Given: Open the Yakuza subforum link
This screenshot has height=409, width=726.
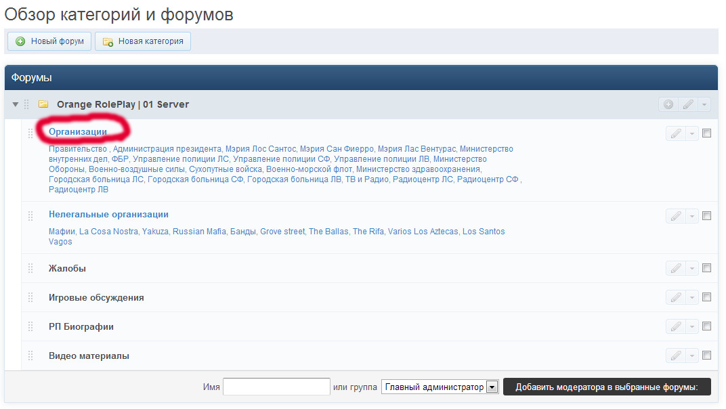Looking at the screenshot, I should coord(155,231).
